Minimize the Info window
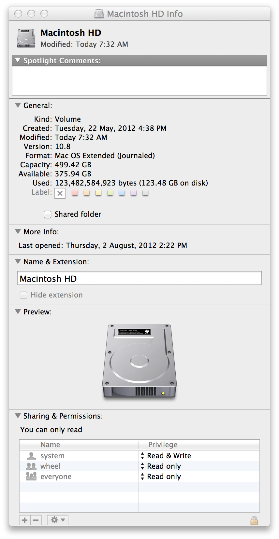Screen dimensions: 279x539 (31, 14)
